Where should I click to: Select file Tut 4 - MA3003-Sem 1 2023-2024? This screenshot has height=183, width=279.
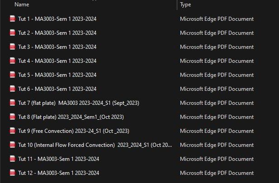57,61
